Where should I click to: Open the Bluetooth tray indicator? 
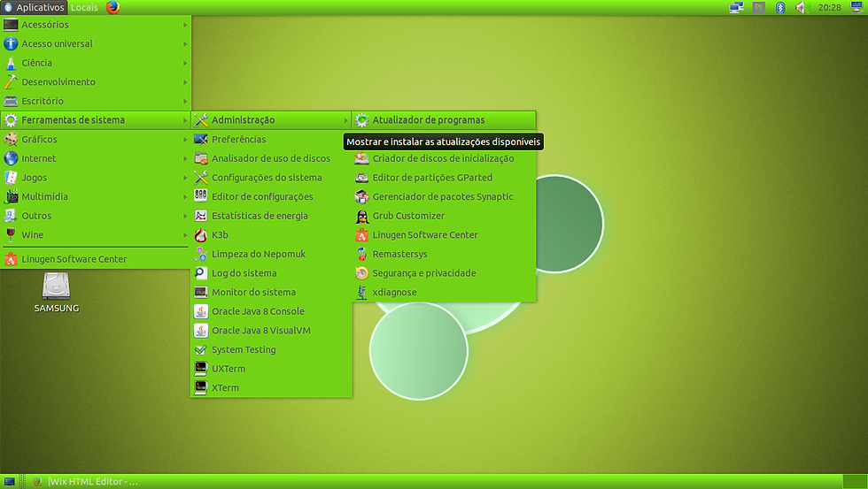point(780,7)
